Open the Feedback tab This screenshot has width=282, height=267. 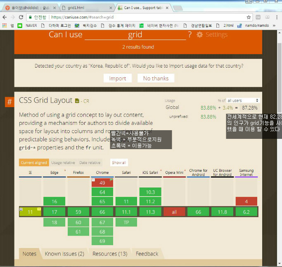tap(147, 254)
